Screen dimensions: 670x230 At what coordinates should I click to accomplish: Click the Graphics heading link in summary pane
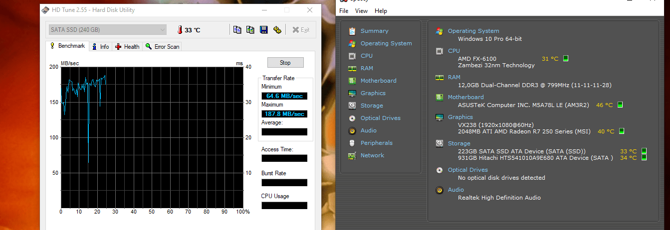(x=460, y=117)
